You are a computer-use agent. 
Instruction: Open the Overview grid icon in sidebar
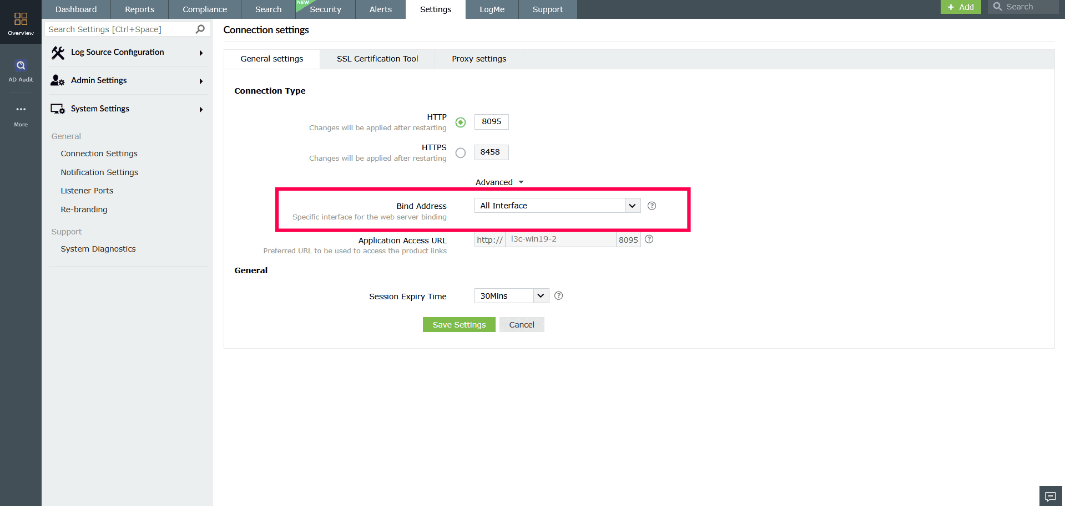21,19
